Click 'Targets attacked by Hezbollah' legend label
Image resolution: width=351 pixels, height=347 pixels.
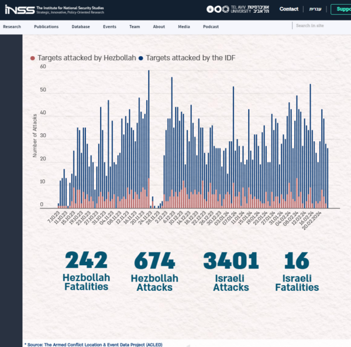(87, 58)
